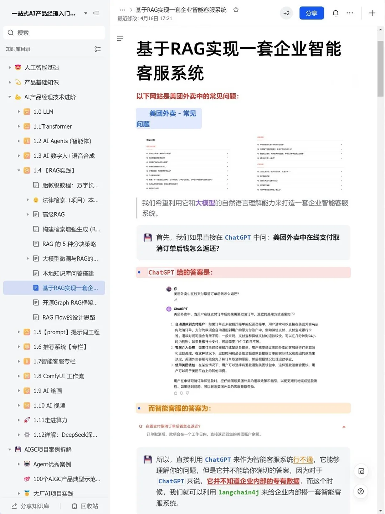385x514 pixels.
Task: Show the +2 collaborators badge
Action: click(x=286, y=13)
